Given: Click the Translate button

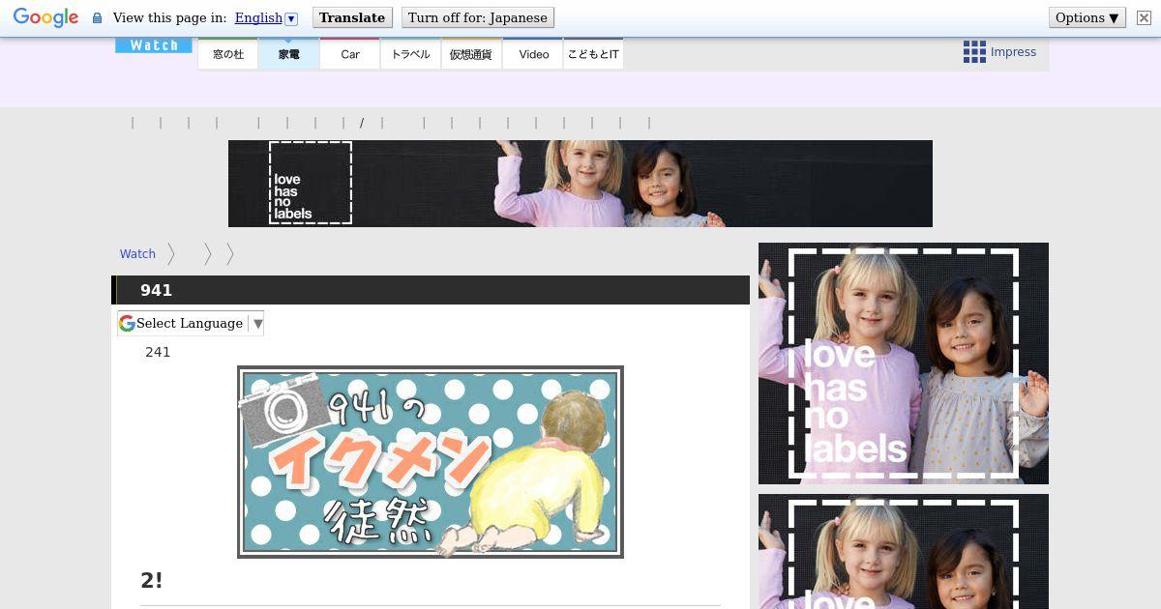Looking at the screenshot, I should pos(352,17).
